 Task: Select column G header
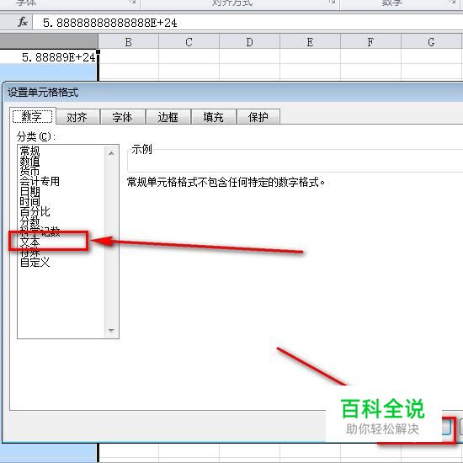click(x=431, y=42)
